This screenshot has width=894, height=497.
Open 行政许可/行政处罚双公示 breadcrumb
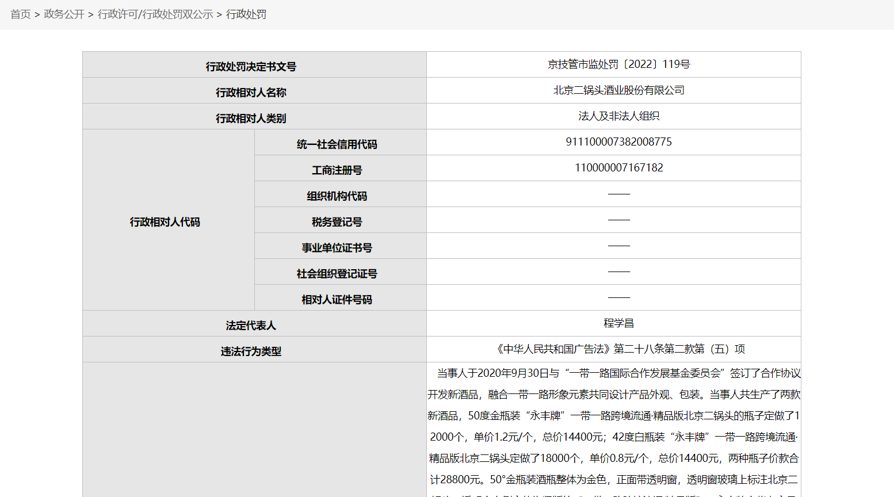(x=155, y=14)
